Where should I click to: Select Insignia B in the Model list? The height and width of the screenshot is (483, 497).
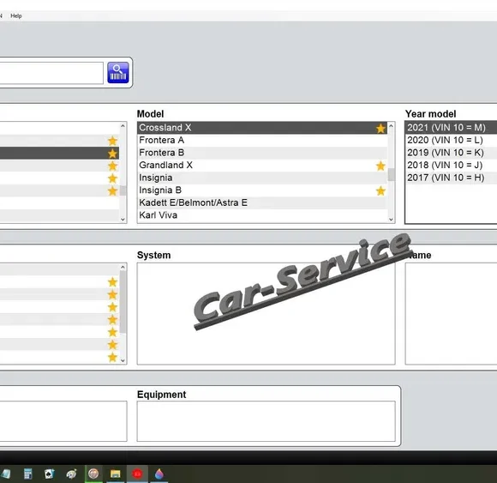[x=262, y=190]
